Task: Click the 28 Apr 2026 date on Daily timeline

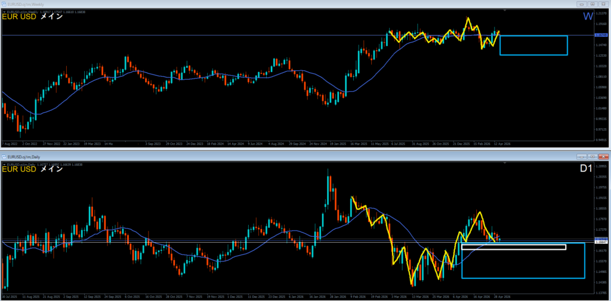Action: click(x=502, y=296)
